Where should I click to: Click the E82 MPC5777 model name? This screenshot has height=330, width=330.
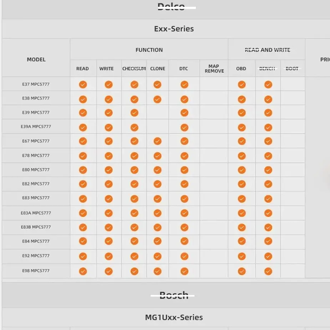click(36, 184)
